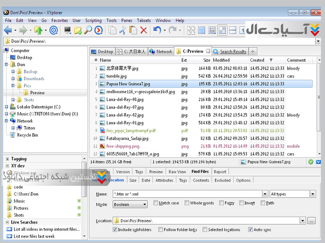The width and height of the screenshot is (325, 243).
Task: Open the Mode Boolean dropdown
Action: 130,205
